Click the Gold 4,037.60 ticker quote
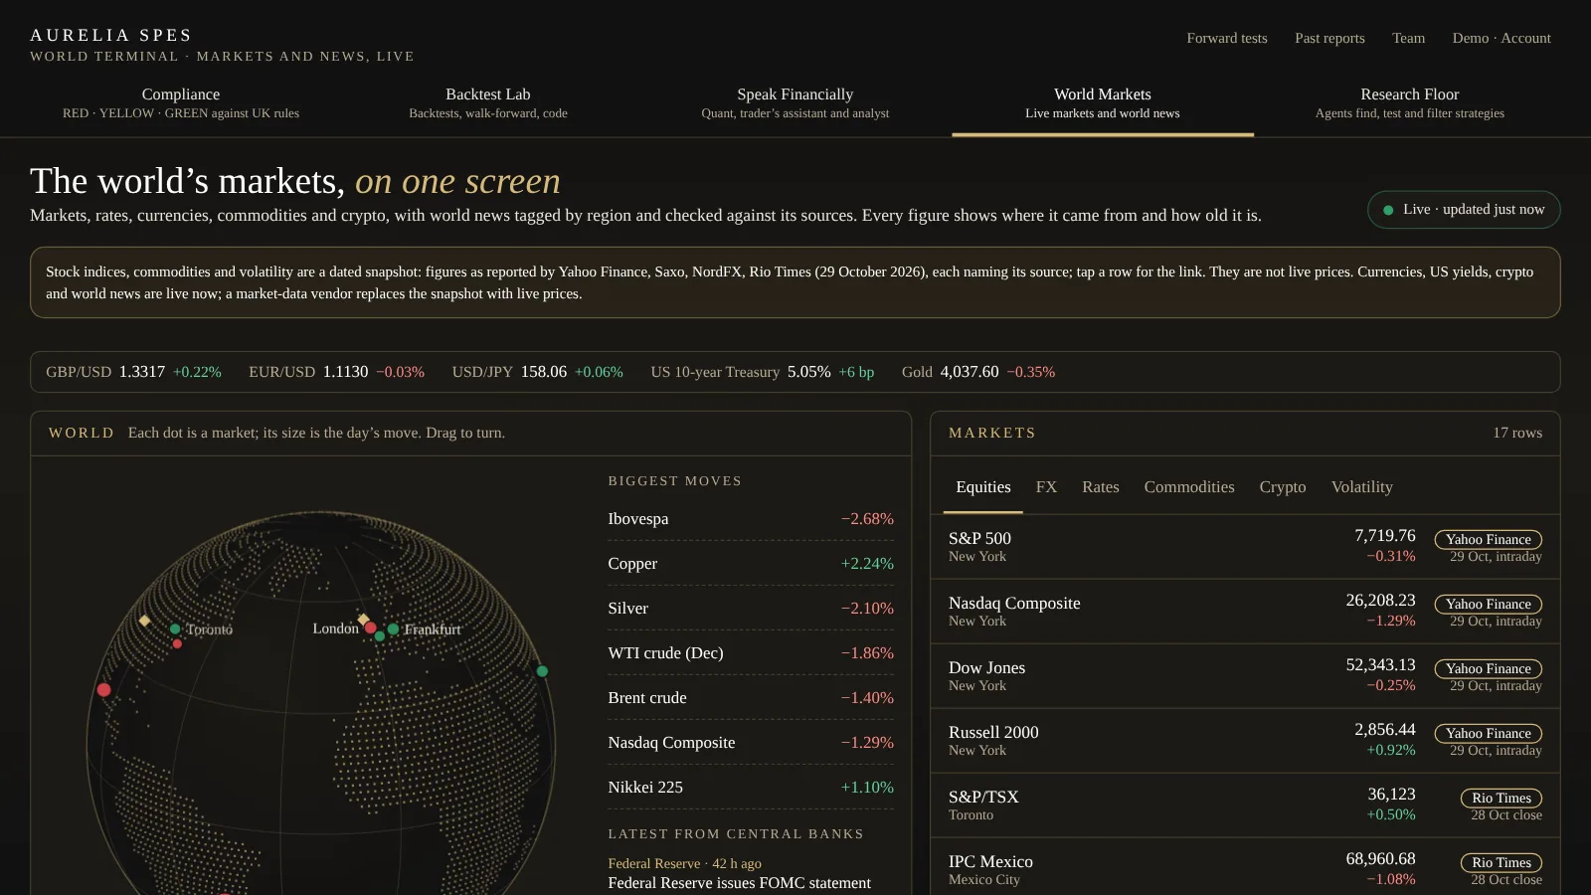Image resolution: width=1591 pixels, height=895 pixels. tap(978, 372)
